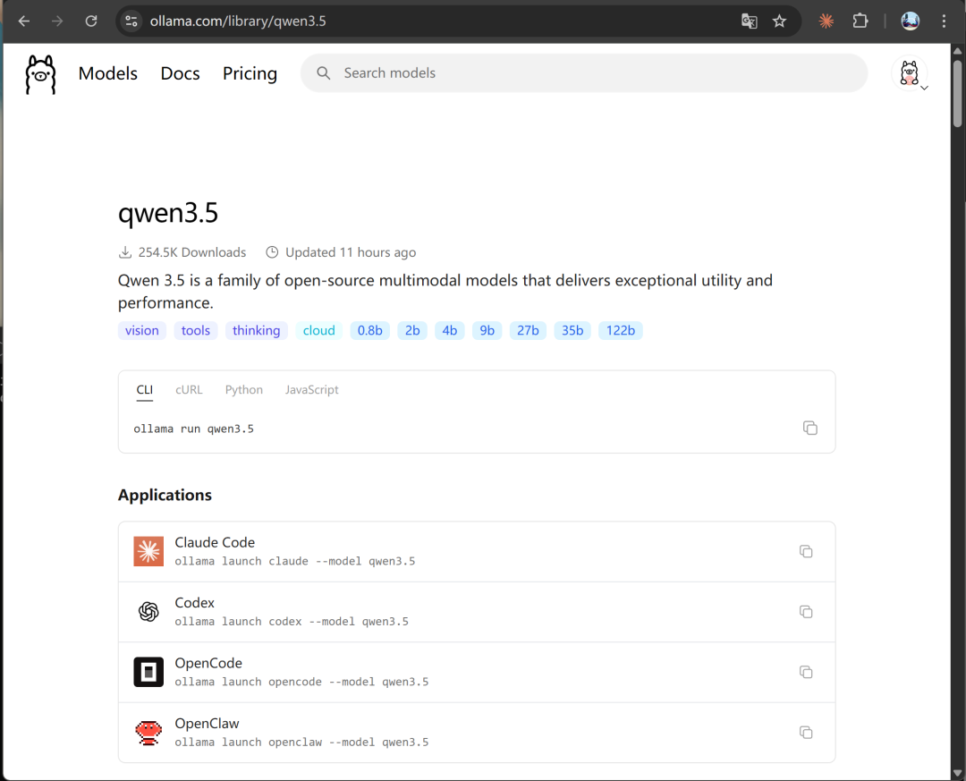Focus the Search models field
Image resolution: width=966 pixels, height=781 pixels.
[584, 72]
